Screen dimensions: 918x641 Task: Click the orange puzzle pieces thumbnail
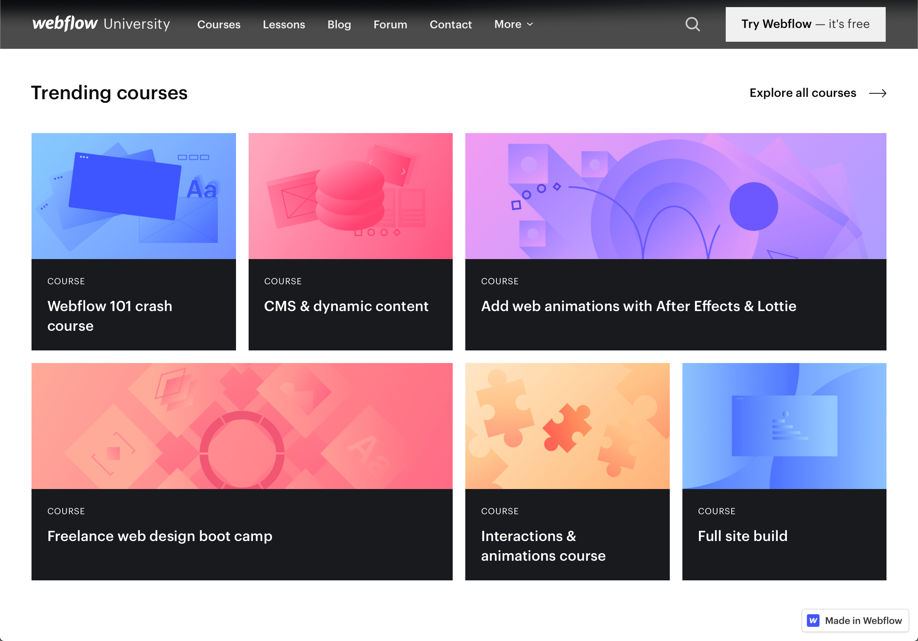[567, 426]
